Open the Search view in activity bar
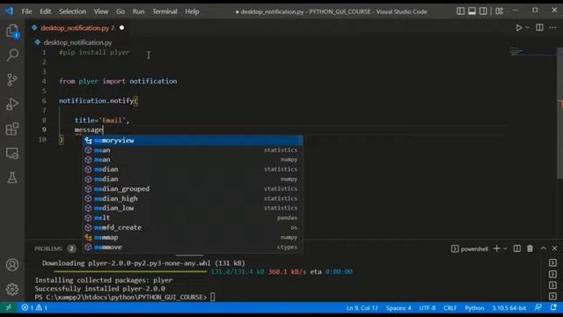Viewport: 563px width, 317px height. [x=12, y=55]
